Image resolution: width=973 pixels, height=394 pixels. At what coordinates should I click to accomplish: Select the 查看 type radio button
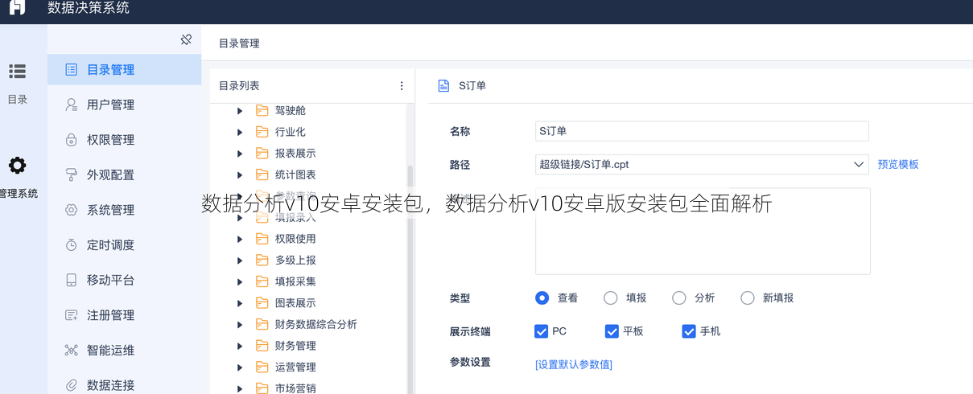pyautogui.click(x=542, y=298)
